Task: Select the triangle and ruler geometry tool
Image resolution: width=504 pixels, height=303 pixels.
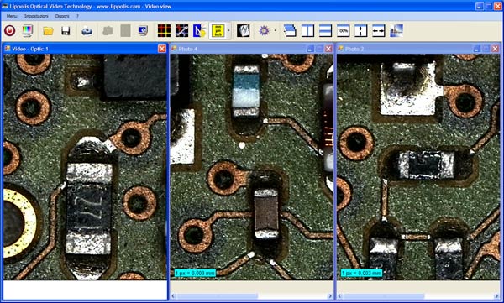Action: pyautogui.click(x=199, y=31)
